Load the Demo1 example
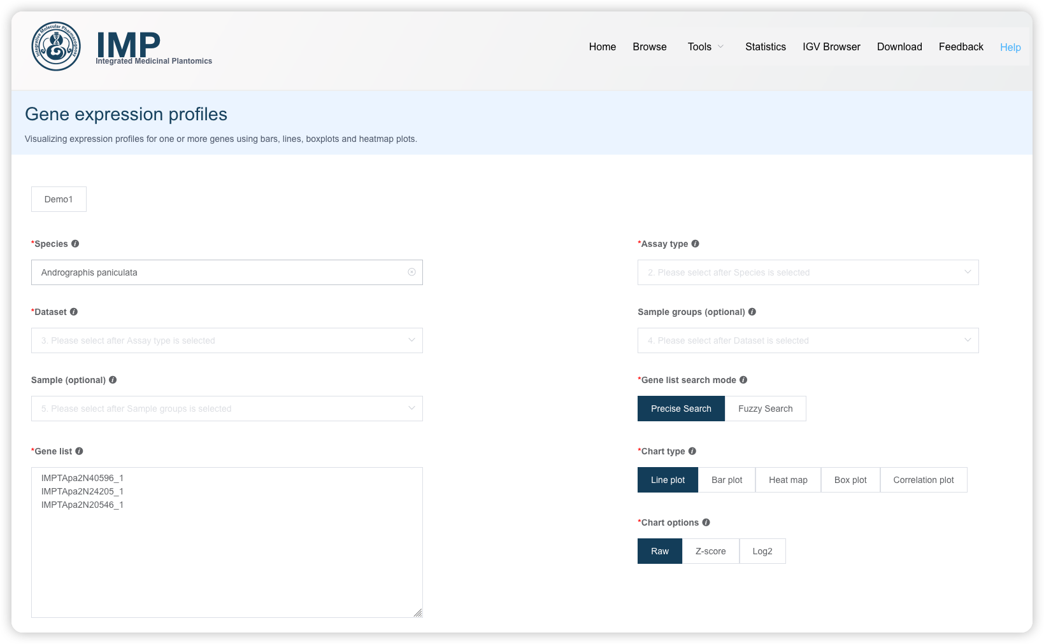Image resolution: width=1044 pixels, height=644 pixels. [x=59, y=199]
